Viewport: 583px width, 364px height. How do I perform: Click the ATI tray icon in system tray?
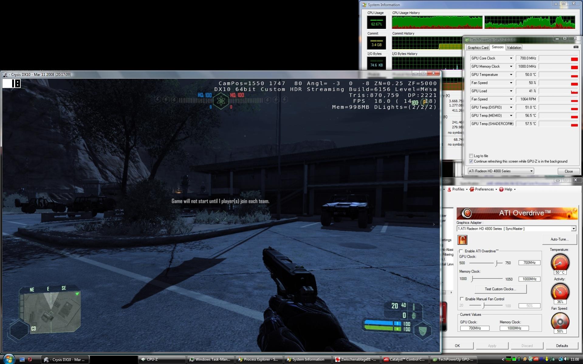point(536,359)
